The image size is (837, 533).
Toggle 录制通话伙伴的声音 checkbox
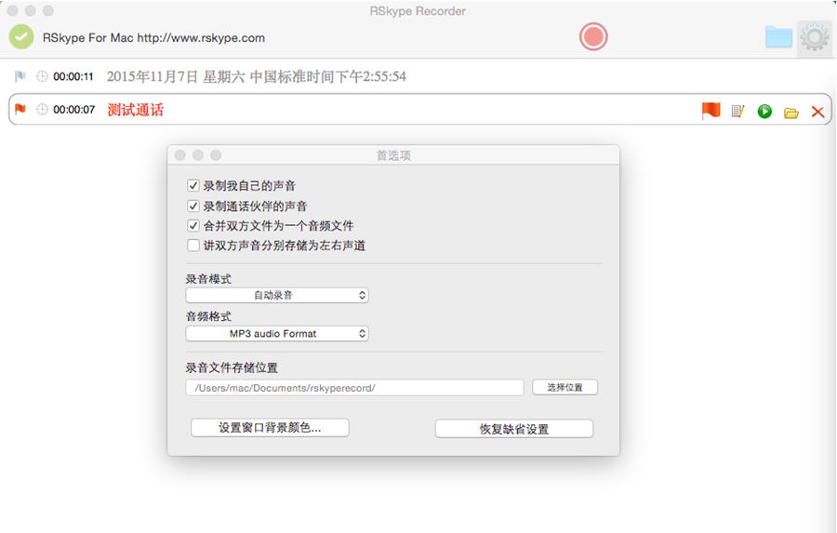[193, 207]
